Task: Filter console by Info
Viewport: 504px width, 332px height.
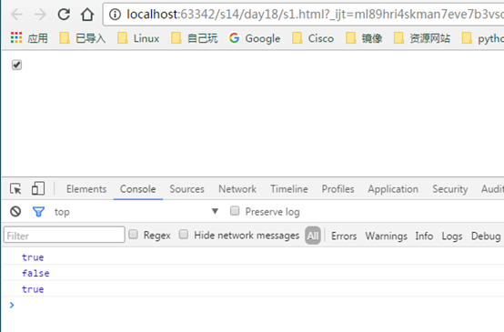Action: [424, 236]
